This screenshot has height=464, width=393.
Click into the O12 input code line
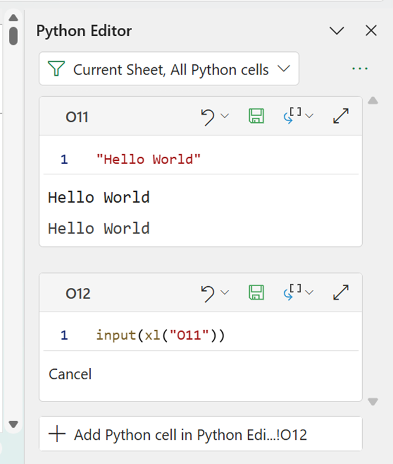tap(160, 335)
